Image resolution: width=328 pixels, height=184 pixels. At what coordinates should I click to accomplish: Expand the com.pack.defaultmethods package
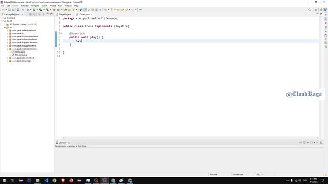click(x=8, y=30)
